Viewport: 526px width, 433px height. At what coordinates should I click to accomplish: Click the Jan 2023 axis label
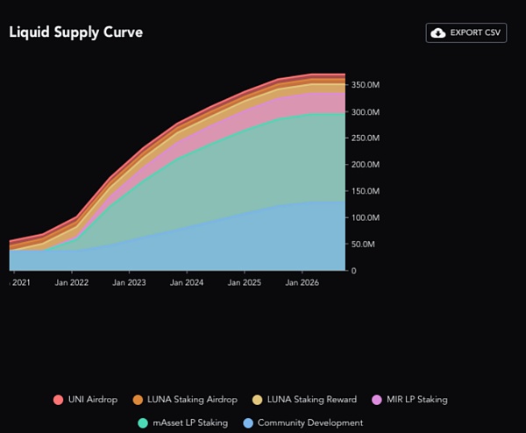pyautogui.click(x=131, y=283)
